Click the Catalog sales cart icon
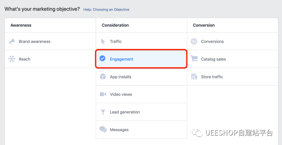The image size is (282, 145). click(194, 59)
